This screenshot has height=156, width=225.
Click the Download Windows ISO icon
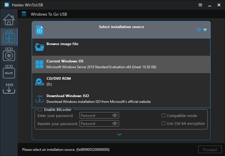click(x=40, y=99)
